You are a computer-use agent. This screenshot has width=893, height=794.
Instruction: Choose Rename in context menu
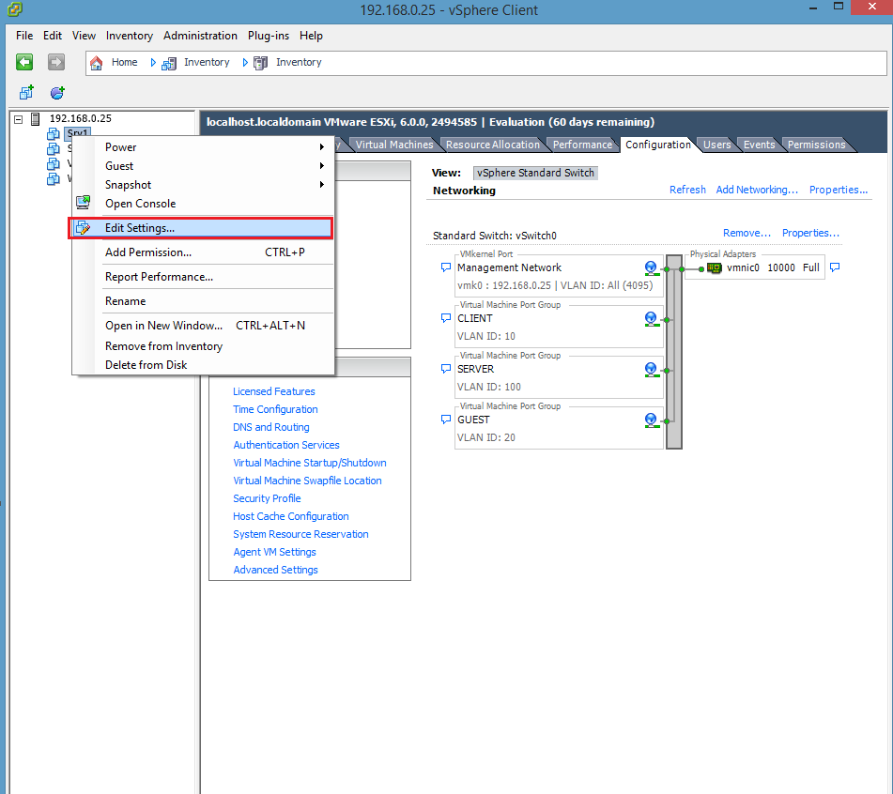tap(202, 301)
